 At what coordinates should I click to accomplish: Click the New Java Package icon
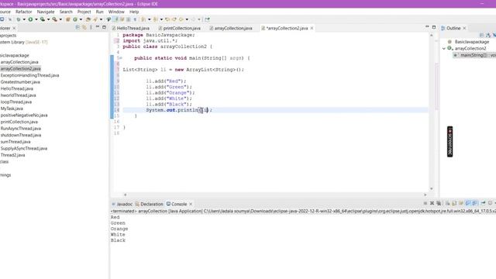(x=67, y=19)
